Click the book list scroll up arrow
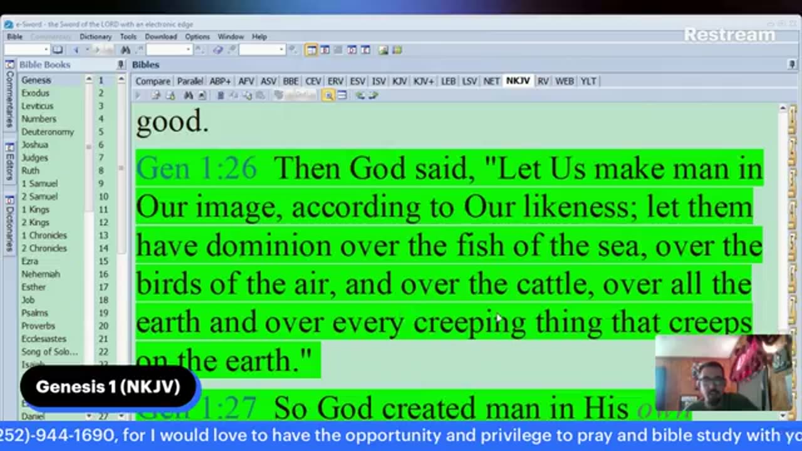802x451 pixels. (88, 80)
